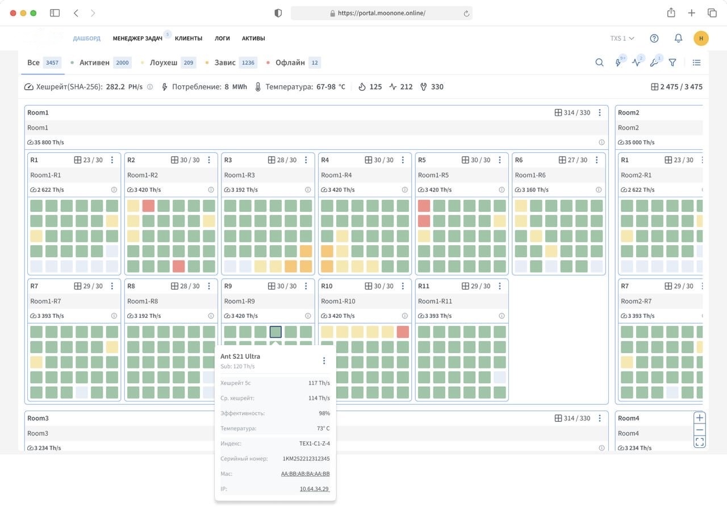Open the funnel filter icon
The width and height of the screenshot is (727, 507).
pos(672,62)
